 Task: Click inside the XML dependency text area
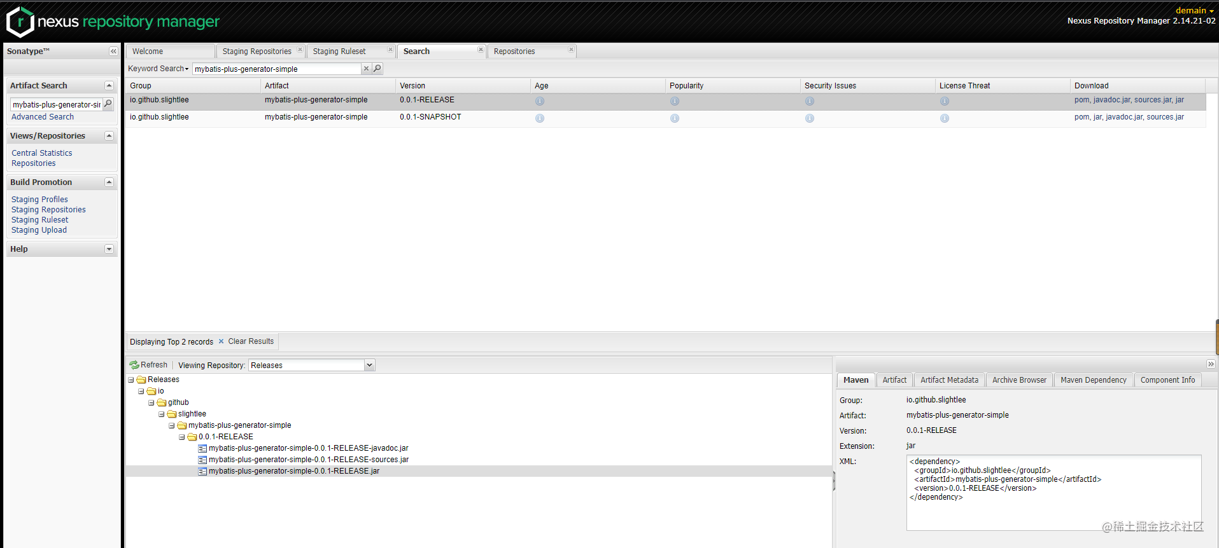pyautogui.click(x=1053, y=493)
